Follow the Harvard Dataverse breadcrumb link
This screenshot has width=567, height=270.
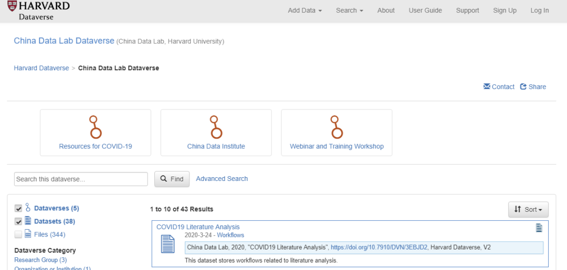[41, 68]
